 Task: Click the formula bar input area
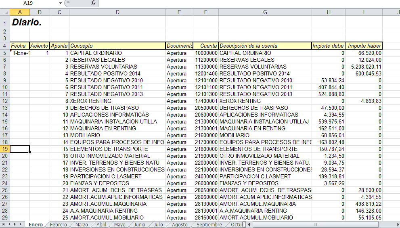(249, 3)
